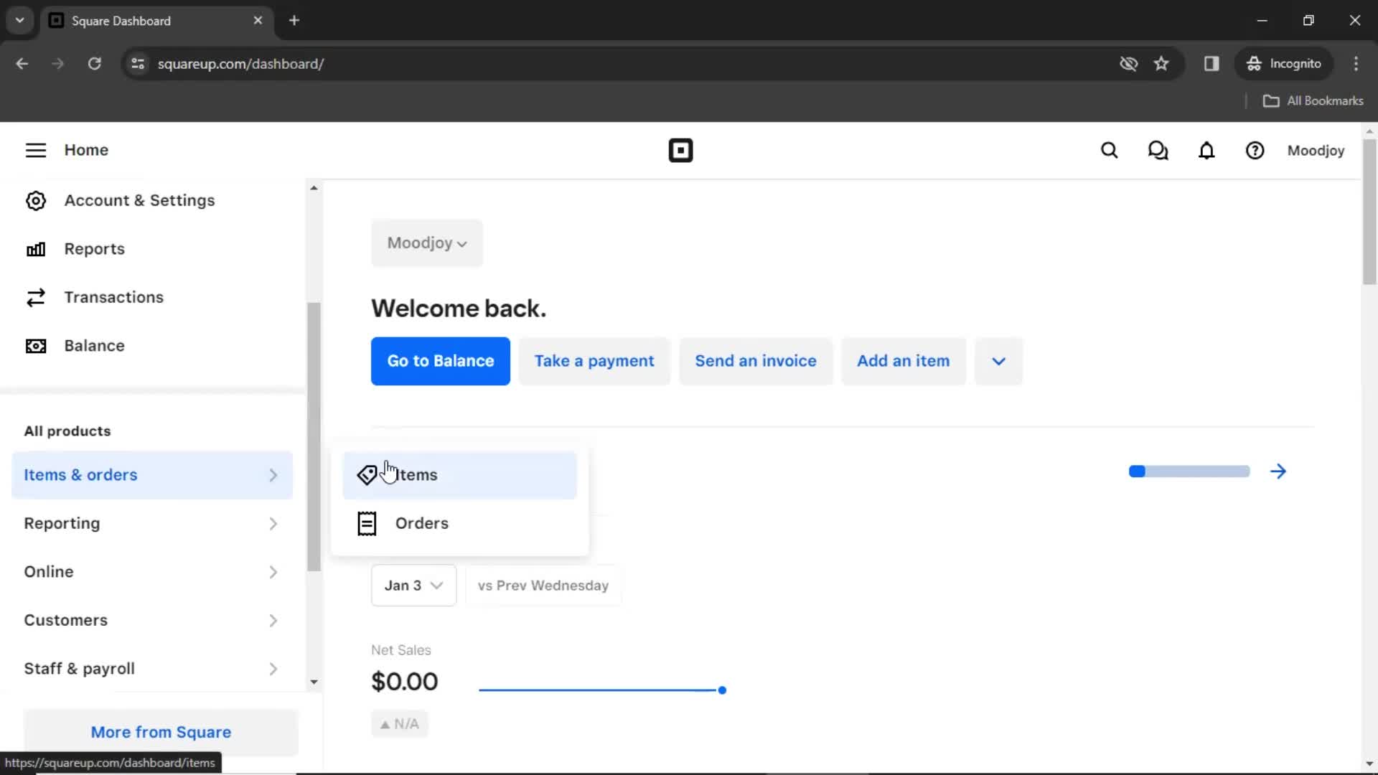Click the Go to Balance button
Viewport: 1378px width, 775px height.
click(x=439, y=360)
